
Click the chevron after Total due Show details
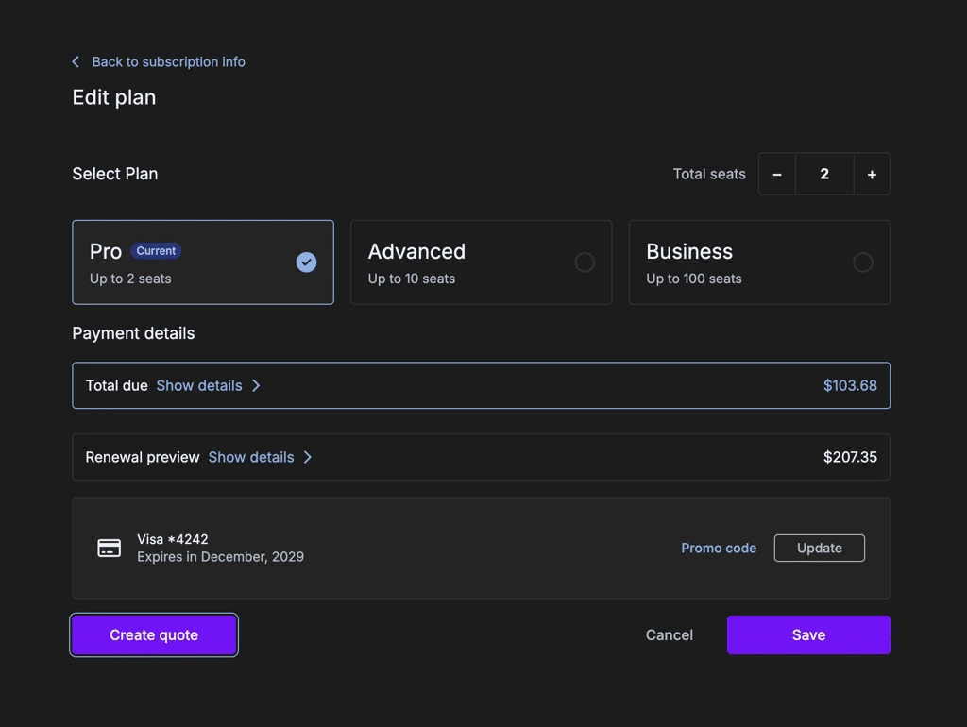tap(256, 385)
